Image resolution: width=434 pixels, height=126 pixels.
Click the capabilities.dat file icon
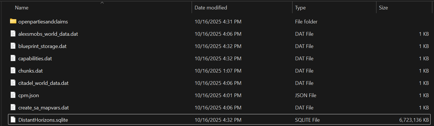click(x=13, y=58)
